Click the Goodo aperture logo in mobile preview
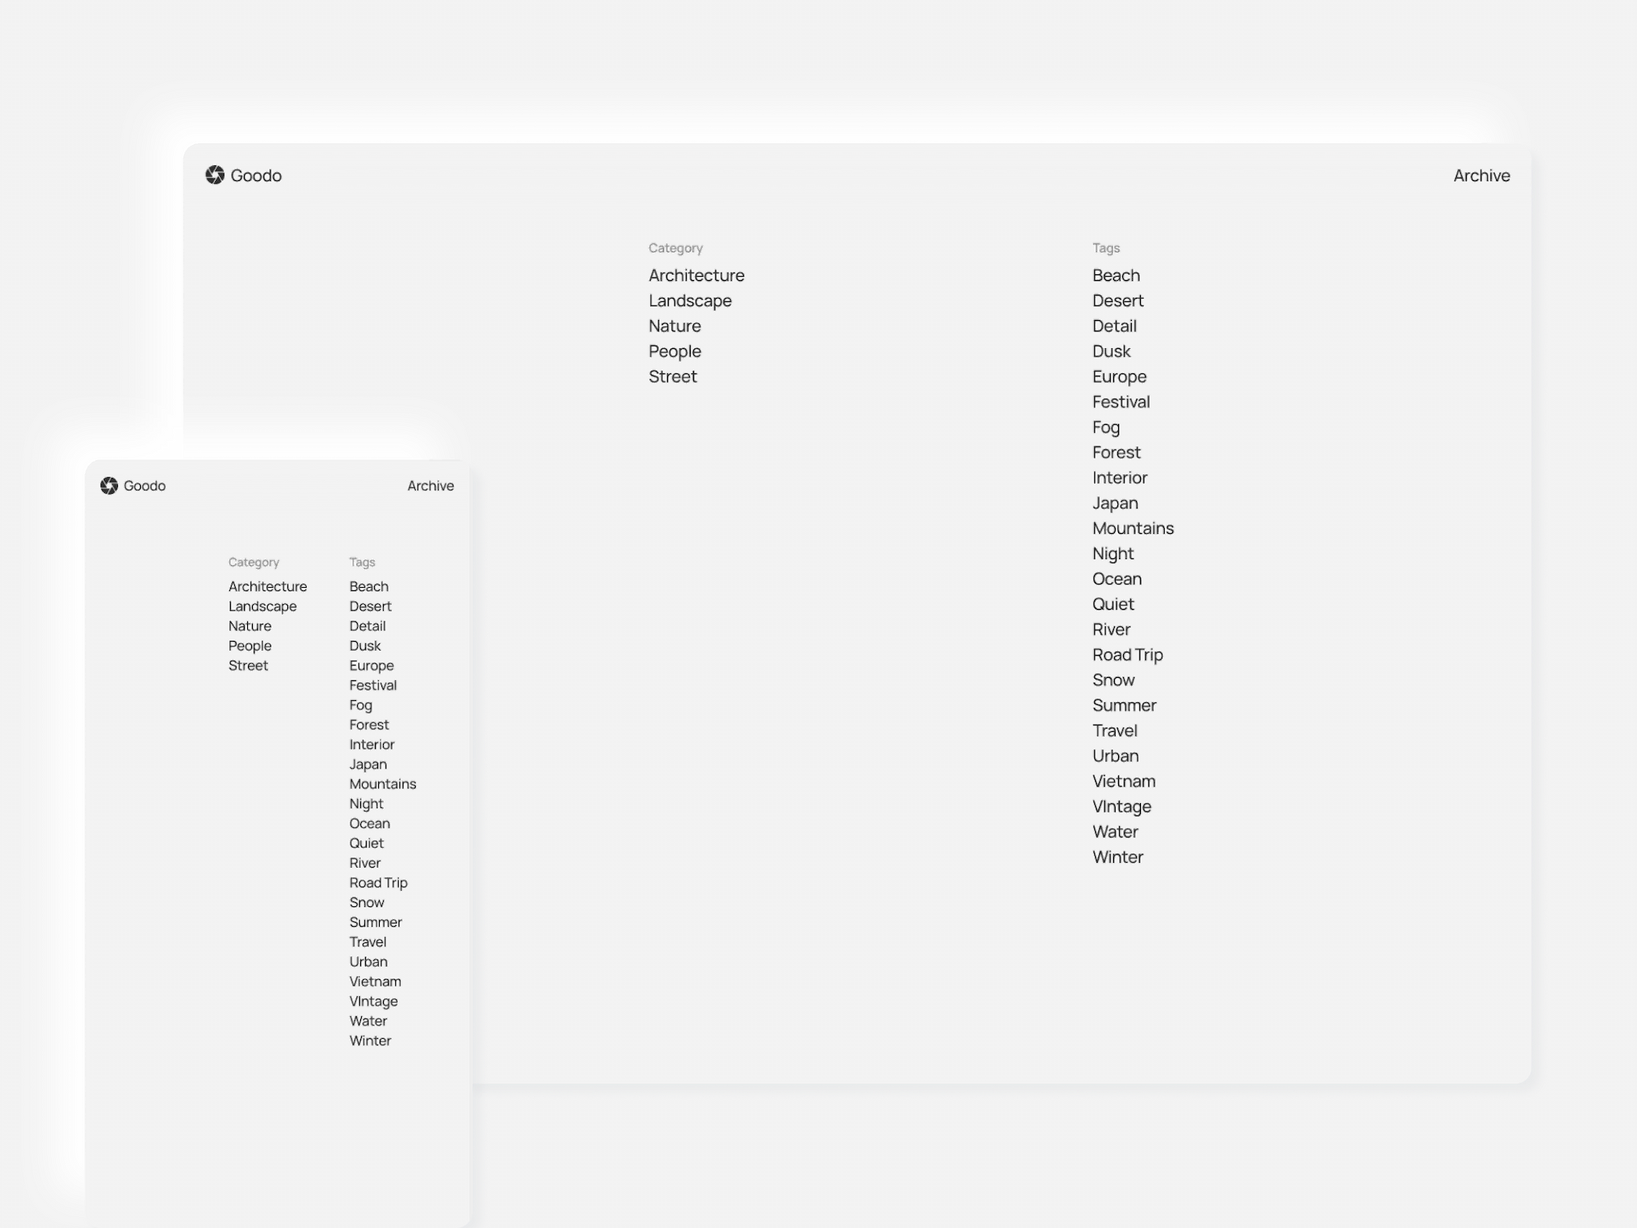Image resolution: width=1637 pixels, height=1228 pixels. click(x=109, y=485)
